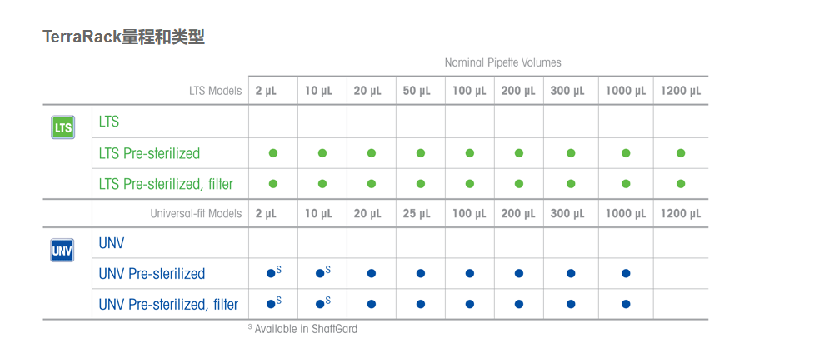The width and height of the screenshot is (834, 343).
Task: Click the Universal-fit Models header label
Action: tap(196, 214)
